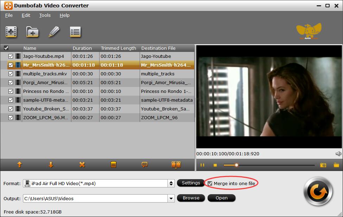Open the snapshot folder icon
343x217 pixels.
point(336,165)
